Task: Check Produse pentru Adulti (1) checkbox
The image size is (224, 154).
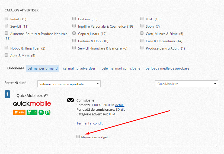Action: tap(142, 48)
